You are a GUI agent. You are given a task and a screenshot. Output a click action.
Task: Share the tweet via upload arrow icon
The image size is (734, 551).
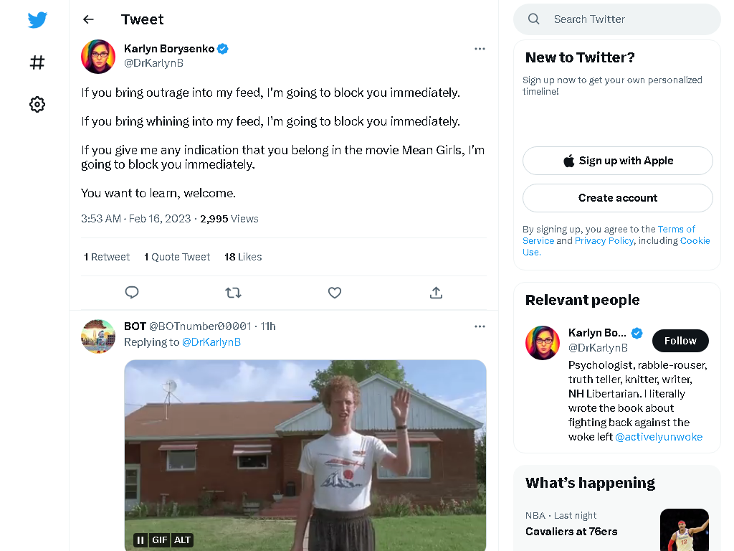(x=436, y=293)
